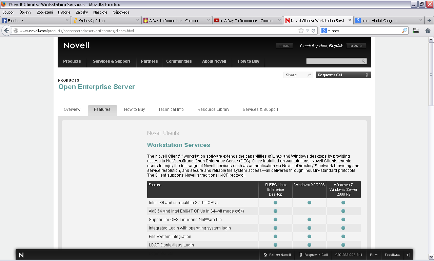Click the Open Enterprise Server heading link
Image resolution: width=434 pixels, height=261 pixels.
[97, 87]
